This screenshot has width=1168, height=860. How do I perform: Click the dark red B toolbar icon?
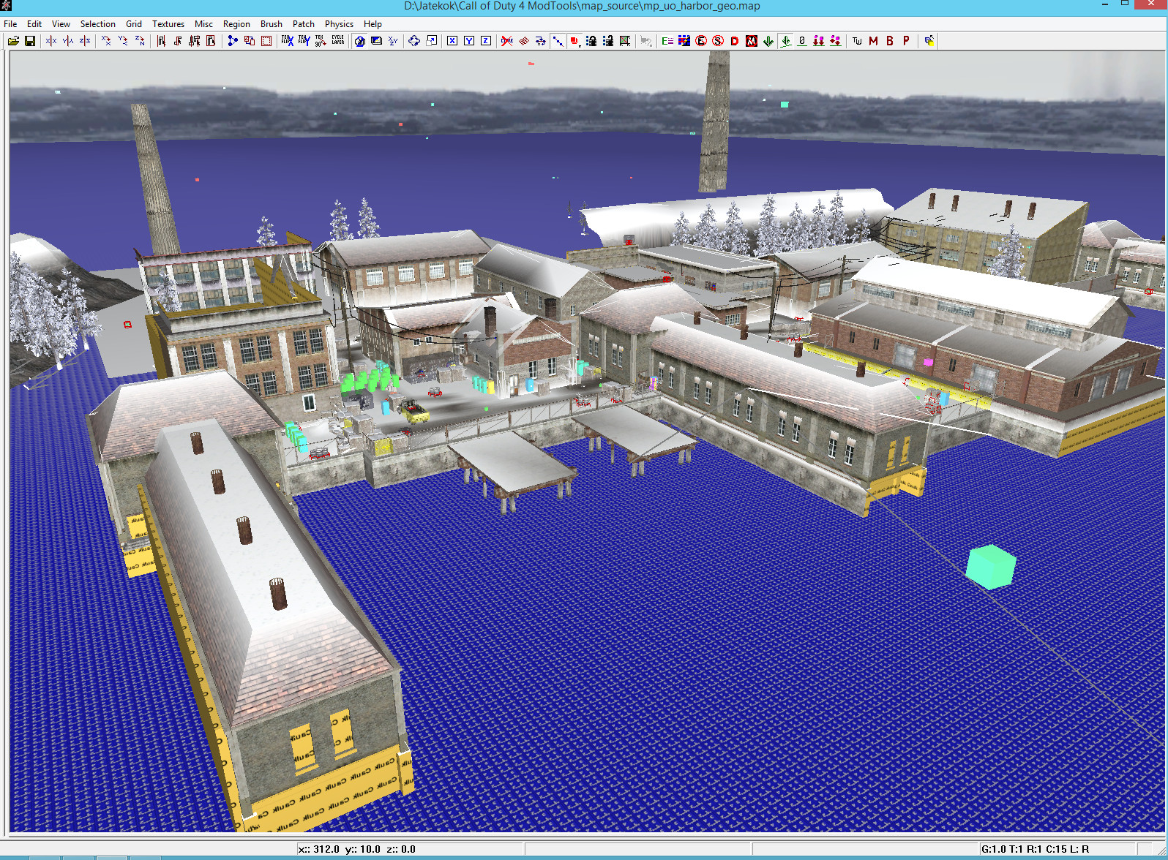point(890,41)
